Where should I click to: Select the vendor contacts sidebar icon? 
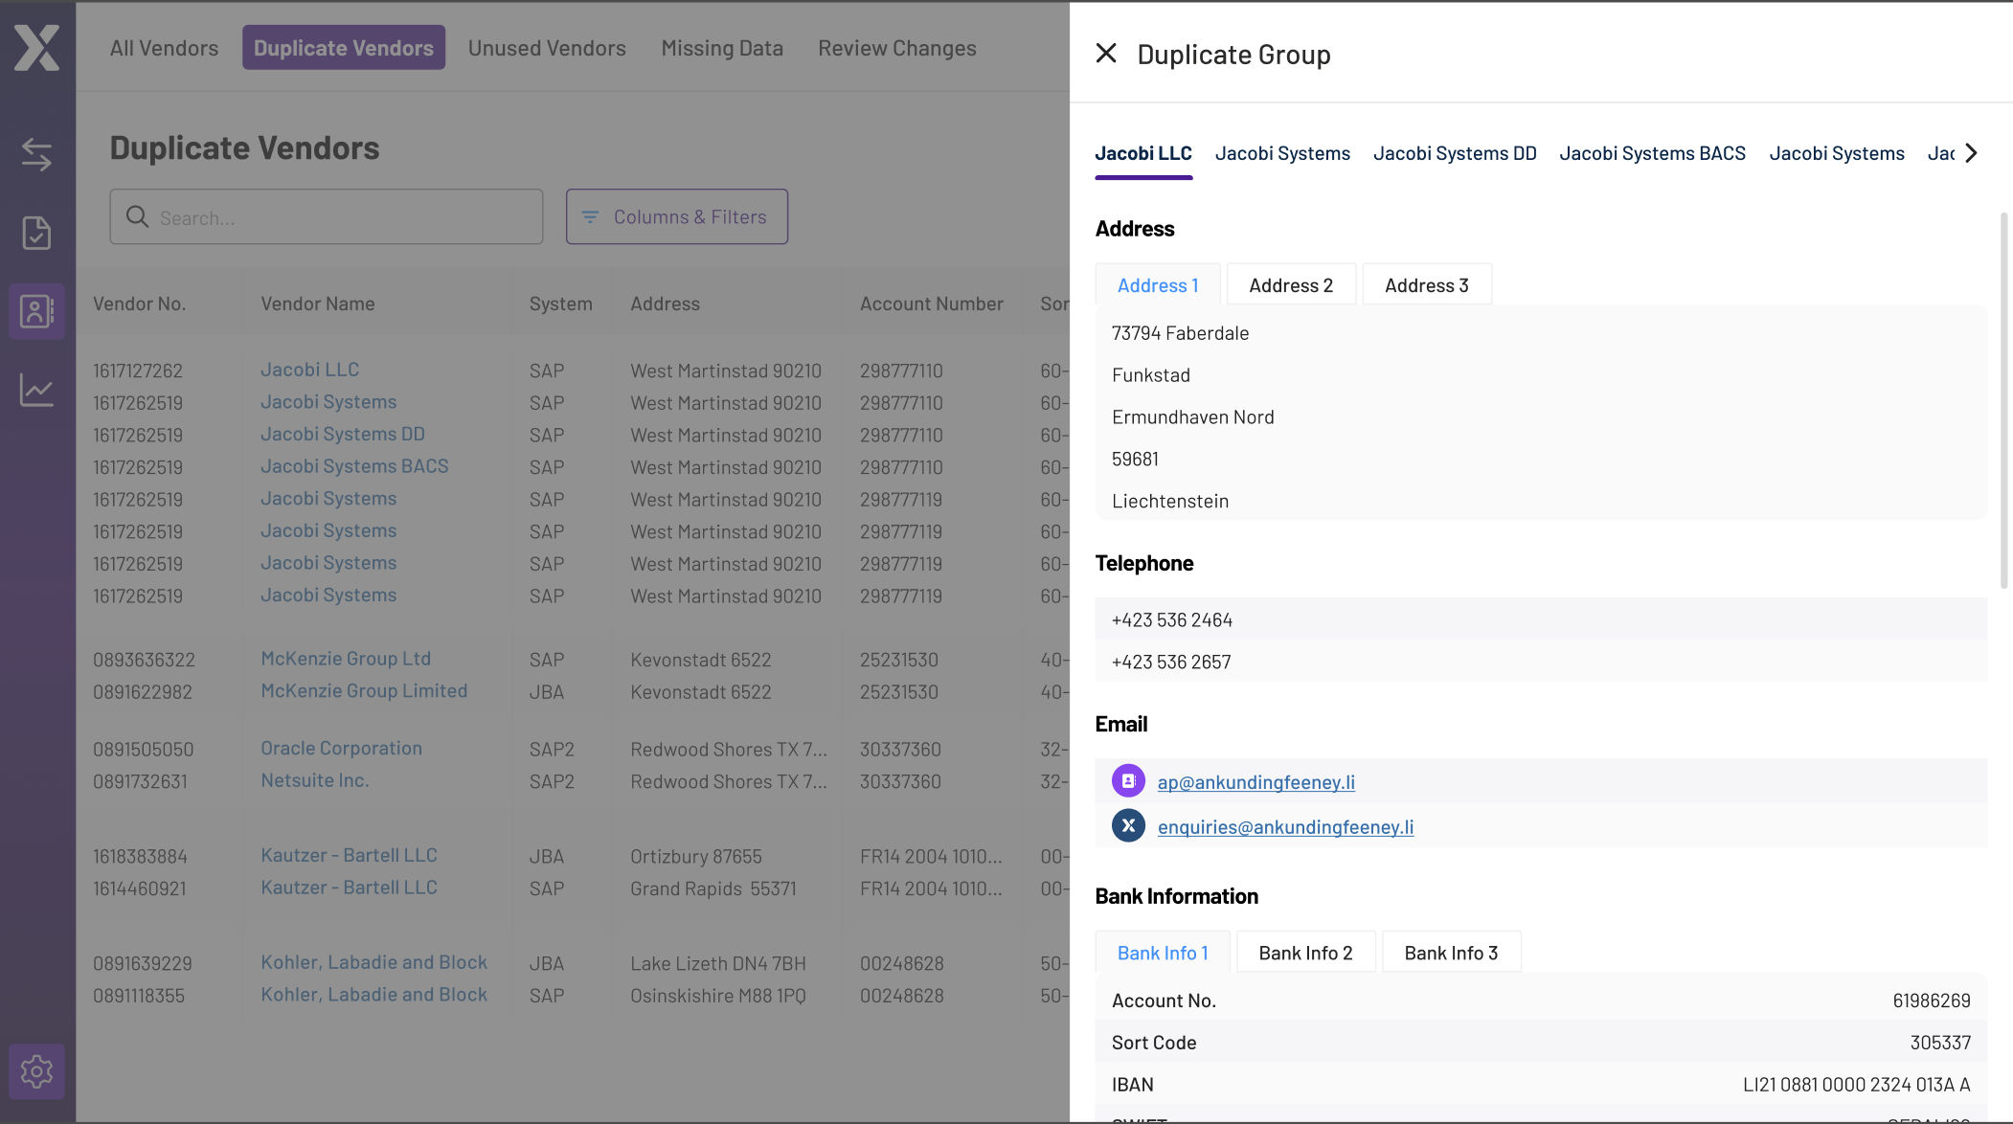point(36,311)
